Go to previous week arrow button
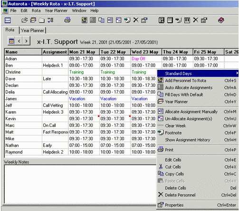Viewport: 239px width, 211px height. tap(19, 41)
